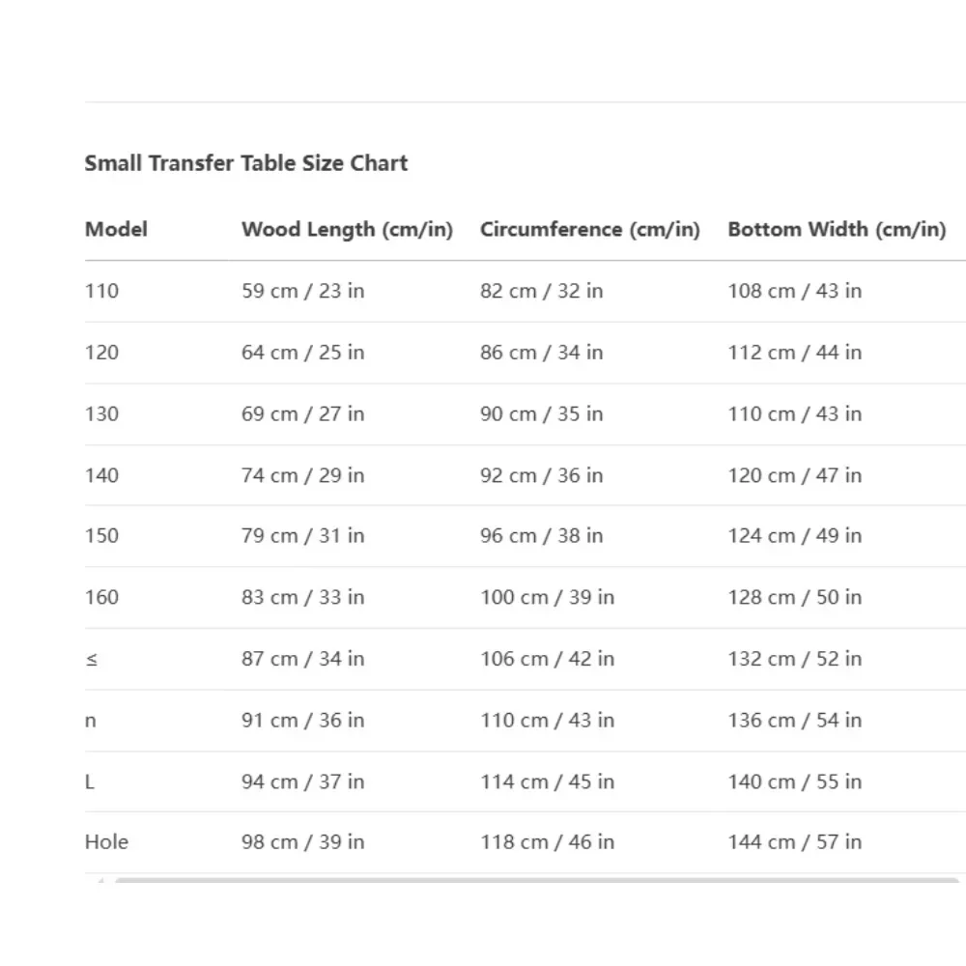Click the horizontal scrollbar left arrow
Image resolution: width=966 pixels, height=966 pixels.
click(x=99, y=881)
